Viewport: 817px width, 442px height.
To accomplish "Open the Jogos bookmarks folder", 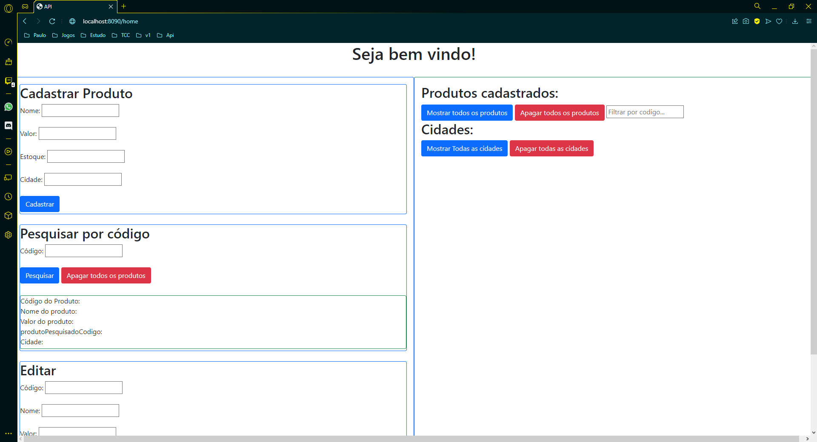I will pos(63,35).
